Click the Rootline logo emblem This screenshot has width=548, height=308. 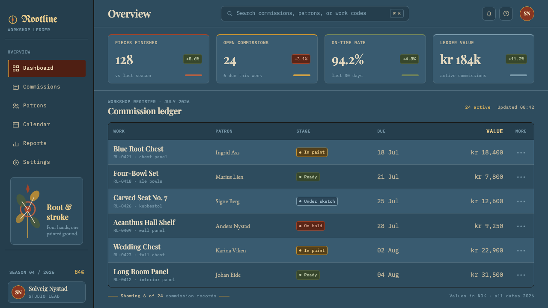tap(13, 19)
